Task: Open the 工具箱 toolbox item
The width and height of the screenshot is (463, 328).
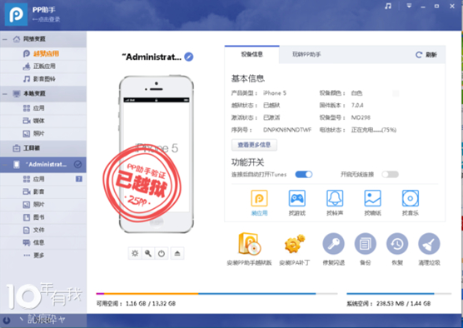Action: click(43, 148)
